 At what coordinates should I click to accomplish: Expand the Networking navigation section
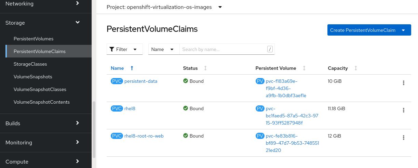coord(78,3)
